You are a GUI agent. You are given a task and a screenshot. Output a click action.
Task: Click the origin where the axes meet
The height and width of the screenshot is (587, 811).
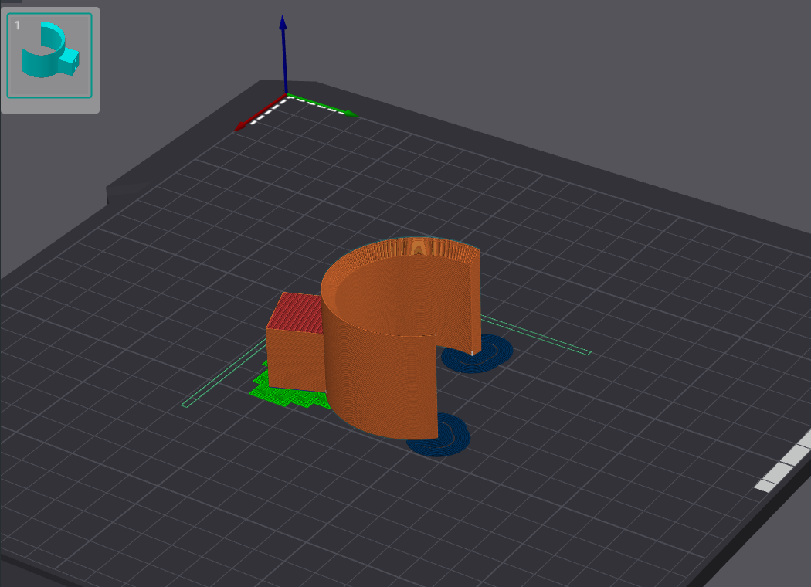pos(286,97)
